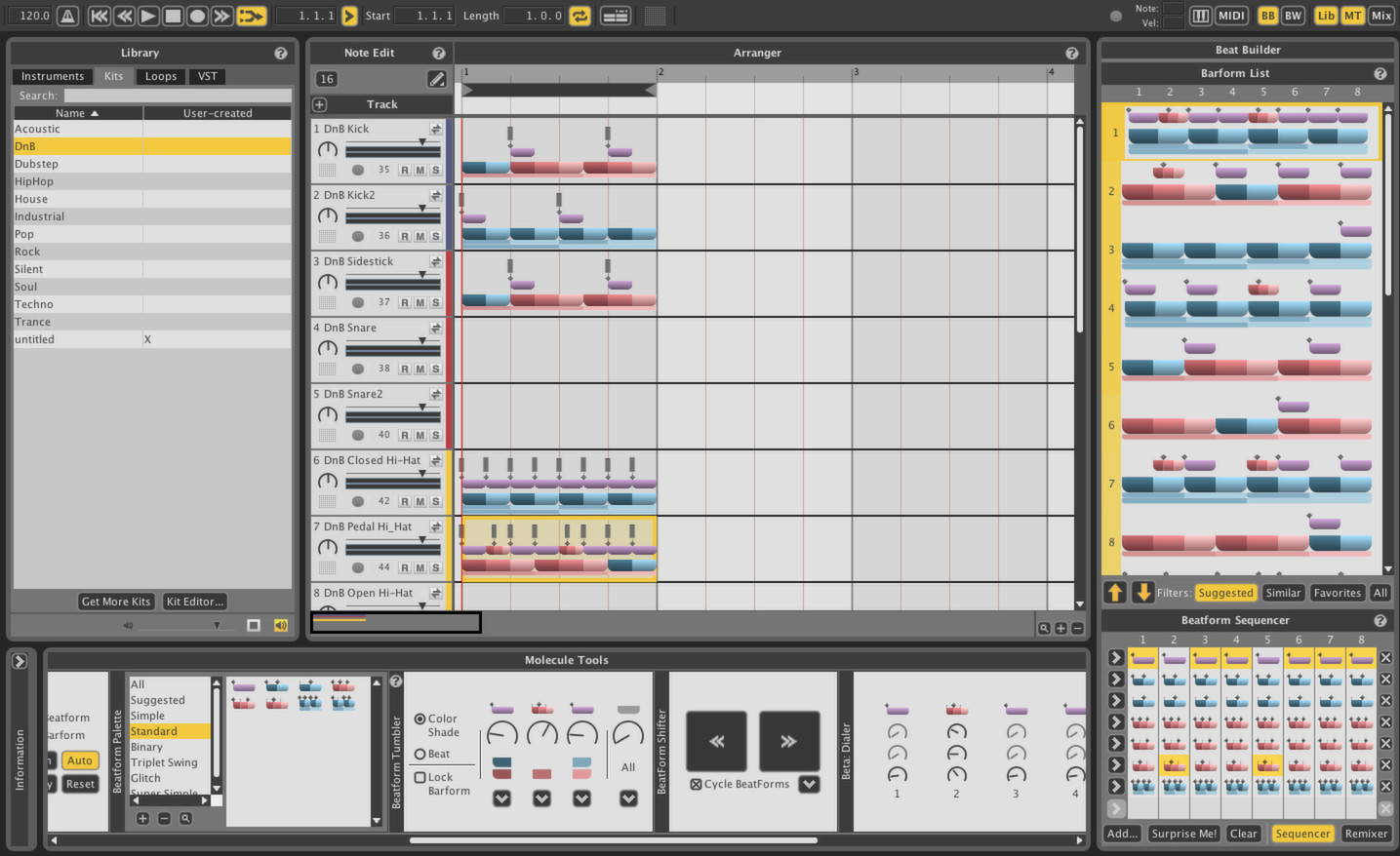
Task: Click the Surprise Me! button
Action: click(1182, 834)
